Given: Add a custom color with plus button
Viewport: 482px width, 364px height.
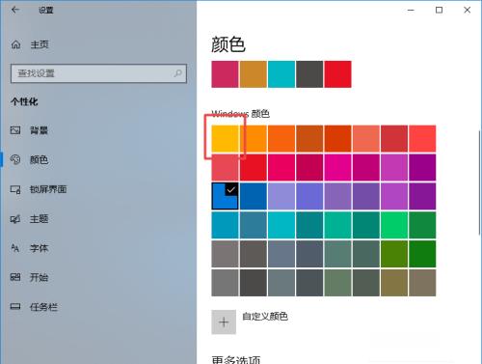Looking at the screenshot, I should (224, 322).
